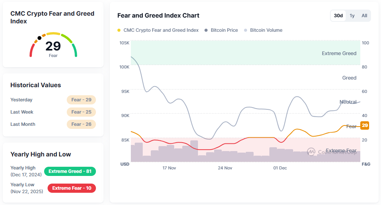
Task: Click the 17 Nov date axis label
Action: click(169, 168)
